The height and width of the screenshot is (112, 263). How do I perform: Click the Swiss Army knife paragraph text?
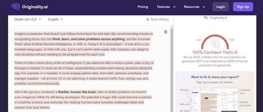click(84, 73)
